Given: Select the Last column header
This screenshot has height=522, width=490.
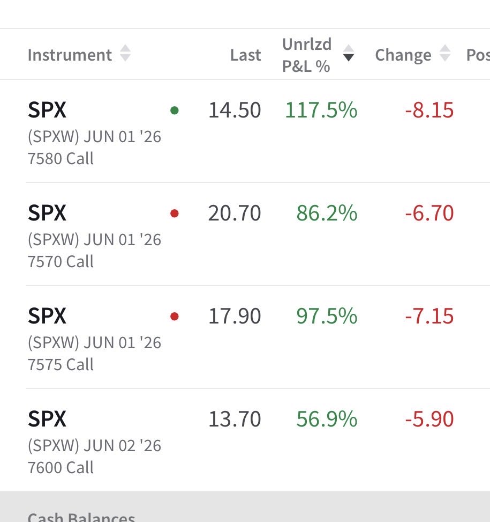Looking at the screenshot, I should tap(245, 55).
